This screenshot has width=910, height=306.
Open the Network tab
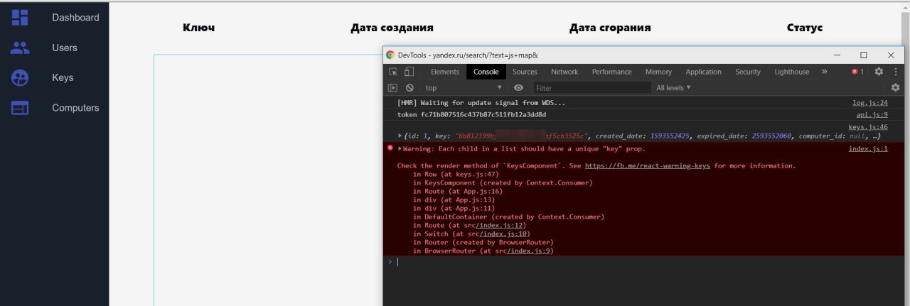pos(564,72)
